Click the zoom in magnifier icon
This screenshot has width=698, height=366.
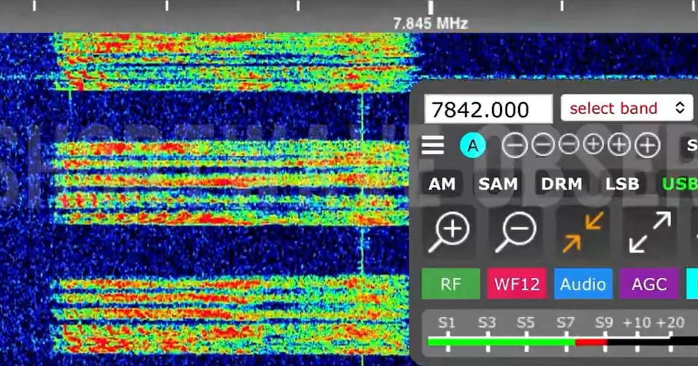tap(450, 229)
